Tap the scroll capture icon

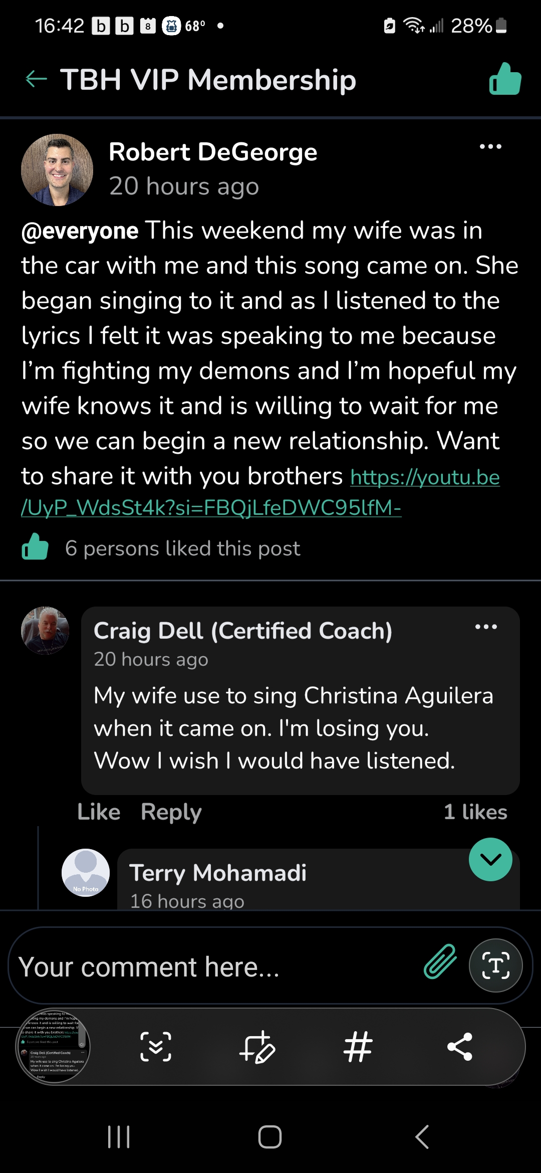[156, 1047]
